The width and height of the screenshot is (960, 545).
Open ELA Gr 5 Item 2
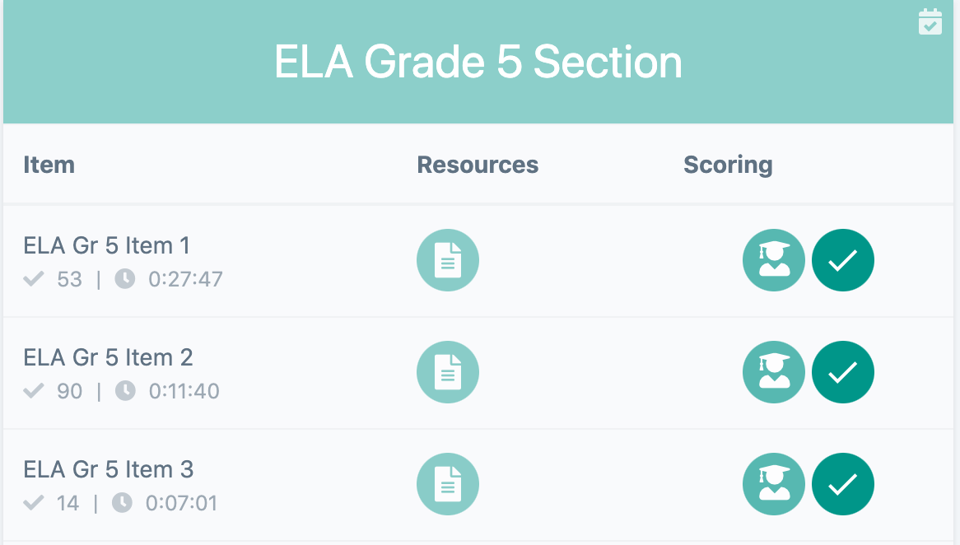pos(108,356)
